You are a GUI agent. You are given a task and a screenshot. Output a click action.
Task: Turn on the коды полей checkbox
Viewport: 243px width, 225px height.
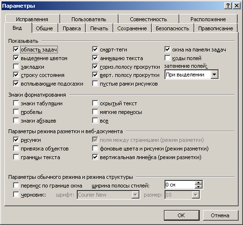point(167,58)
